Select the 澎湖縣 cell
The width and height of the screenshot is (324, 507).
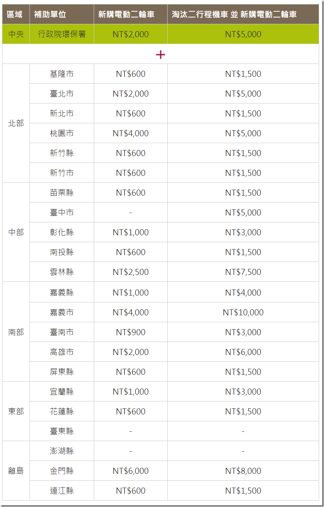tap(62, 451)
